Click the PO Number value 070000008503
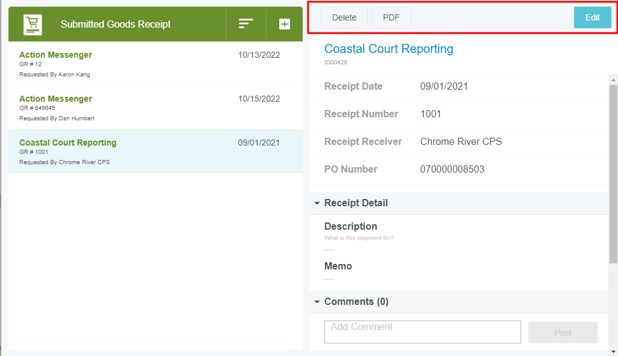 point(452,170)
